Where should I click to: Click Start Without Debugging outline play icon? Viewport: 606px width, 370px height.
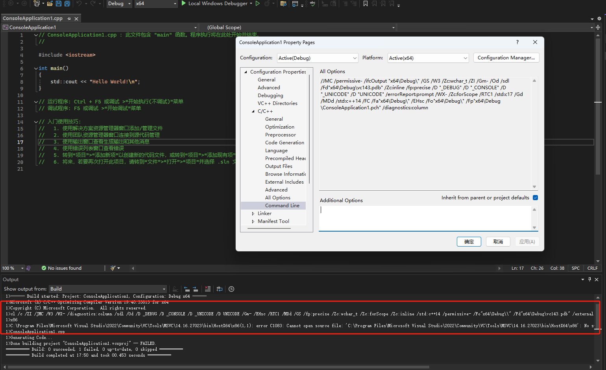coord(258,3)
